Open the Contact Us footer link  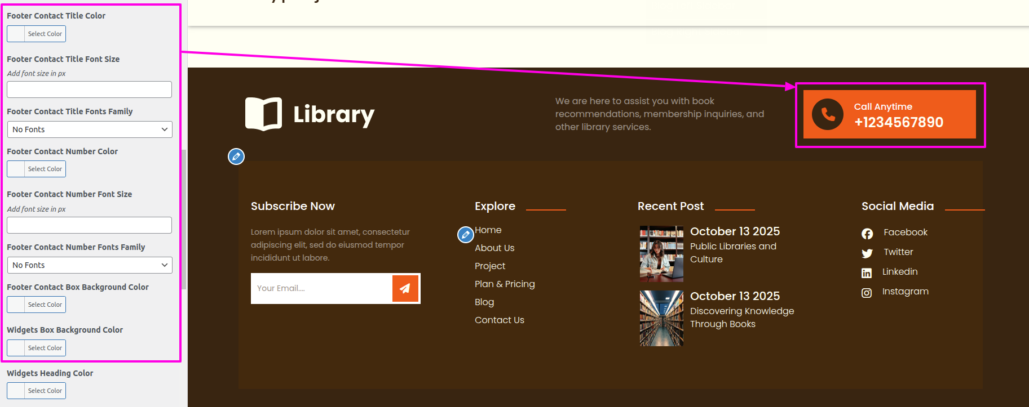pyautogui.click(x=499, y=320)
